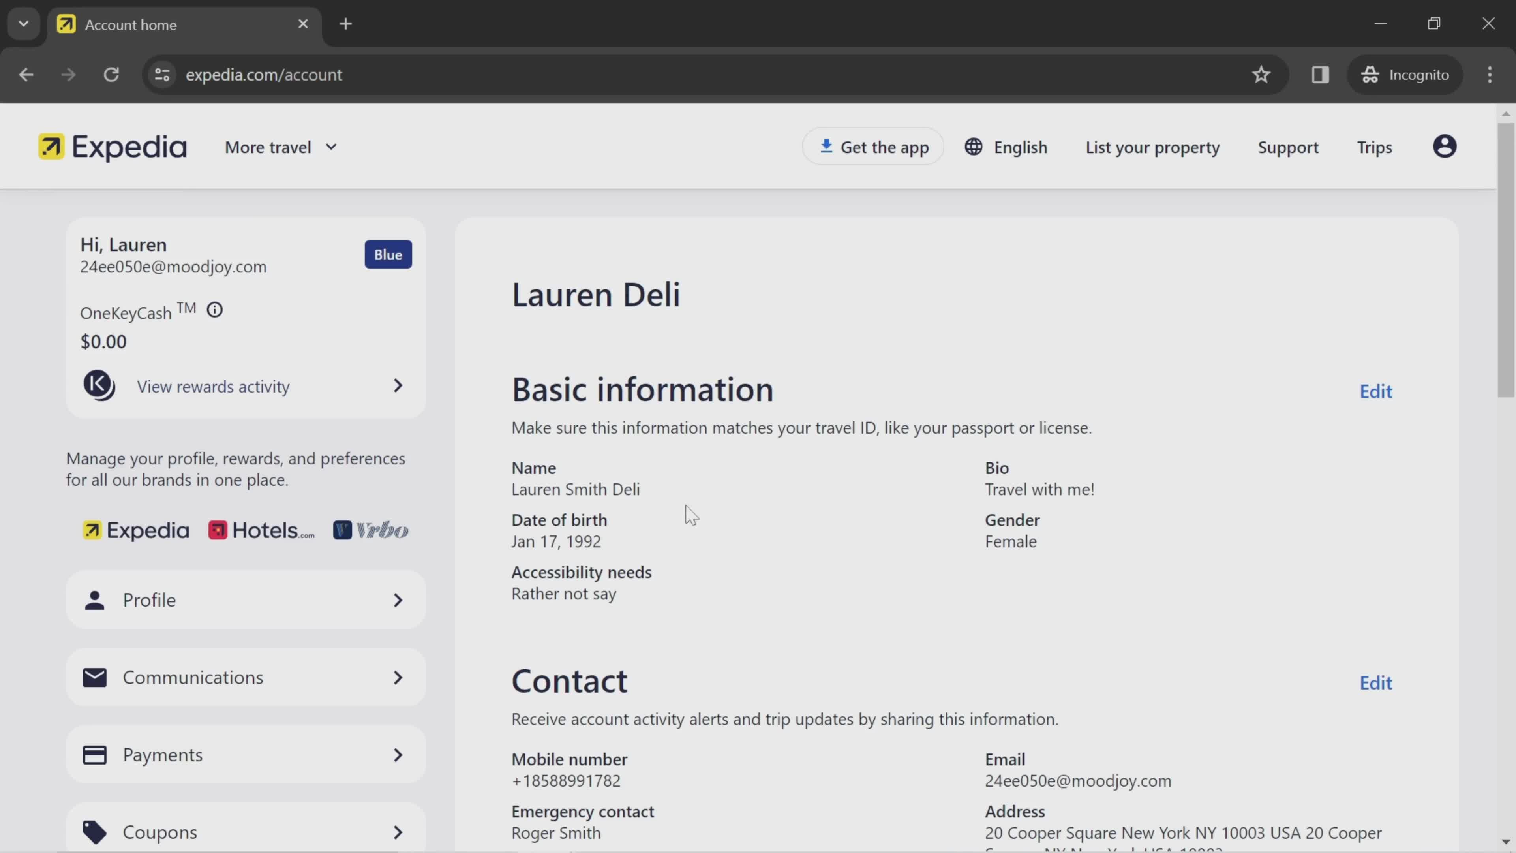The image size is (1516, 853).
Task: Reload the page
Action: click(x=111, y=75)
